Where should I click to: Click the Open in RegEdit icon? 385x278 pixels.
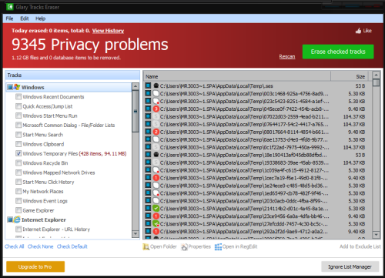(218, 246)
